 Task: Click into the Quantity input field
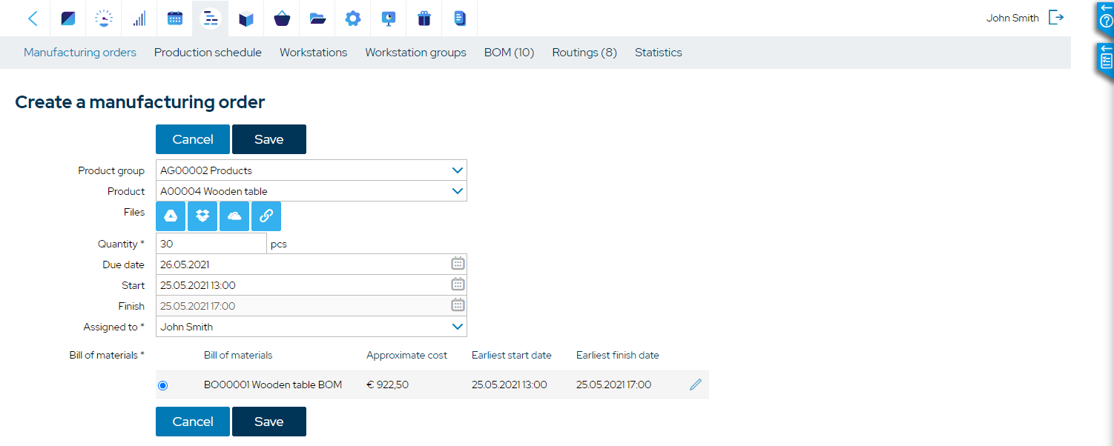[x=211, y=244]
